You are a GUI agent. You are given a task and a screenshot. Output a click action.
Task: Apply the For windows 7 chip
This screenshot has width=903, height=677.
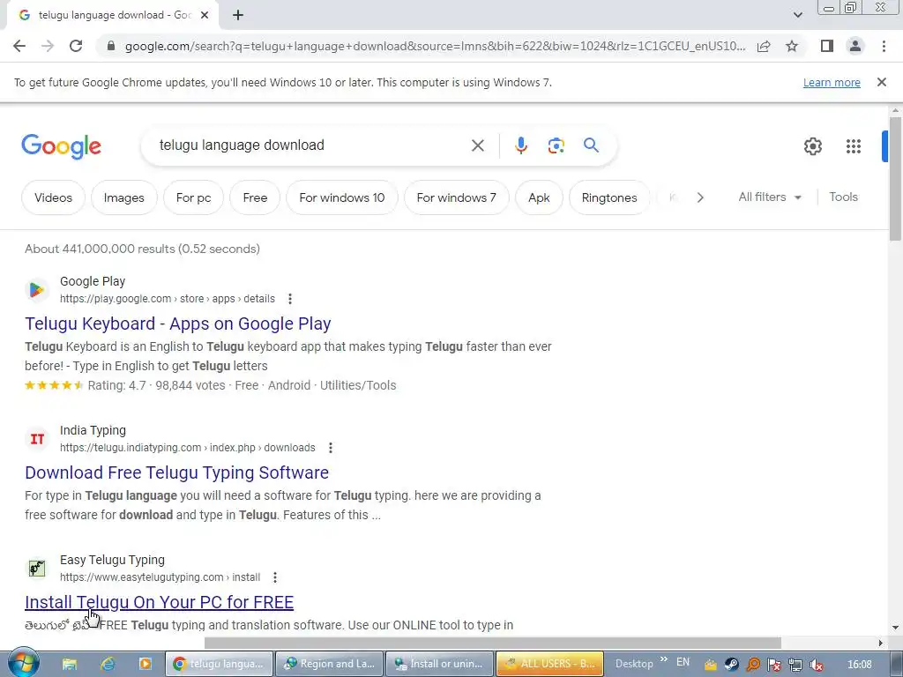456,197
